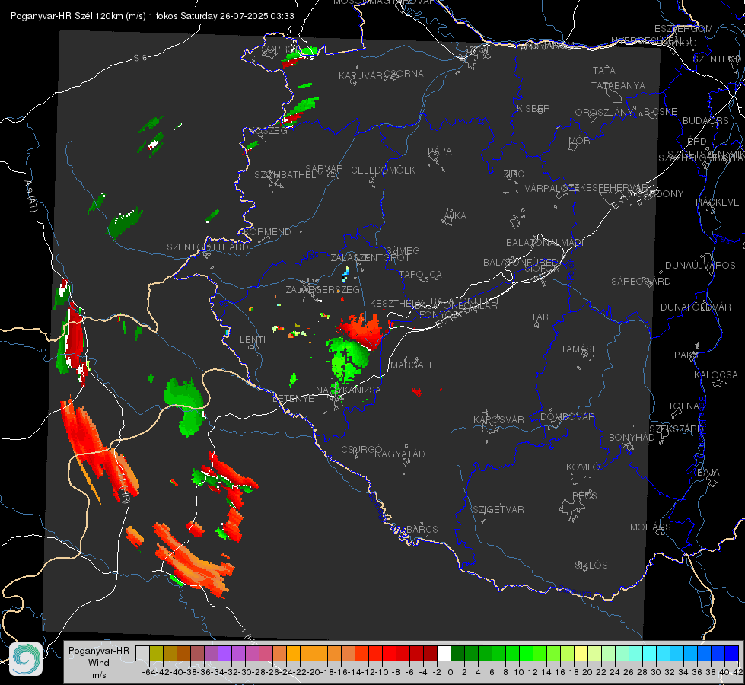This screenshot has width=745, height=685.
Task: Click the MARCALI town label
Action: pos(410,365)
